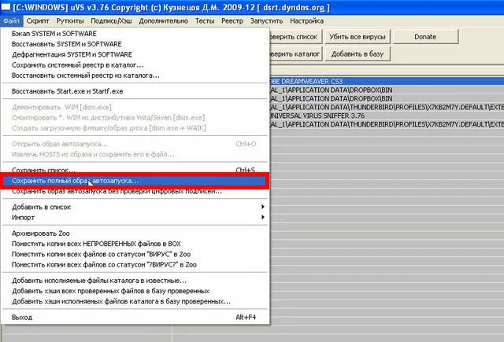The image size is (504, 342).
Task: Choose Восстановить системный реестр из каталога
Action: 135,75
